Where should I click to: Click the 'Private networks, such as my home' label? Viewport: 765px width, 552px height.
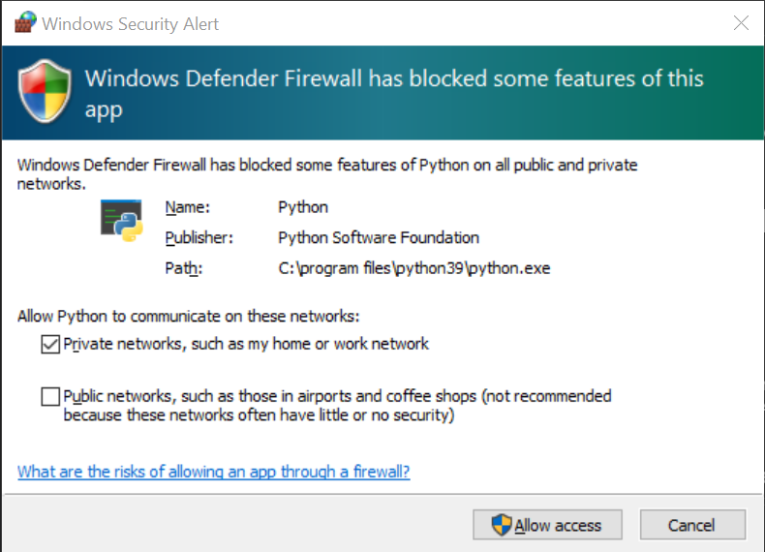pyautogui.click(x=246, y=344)
